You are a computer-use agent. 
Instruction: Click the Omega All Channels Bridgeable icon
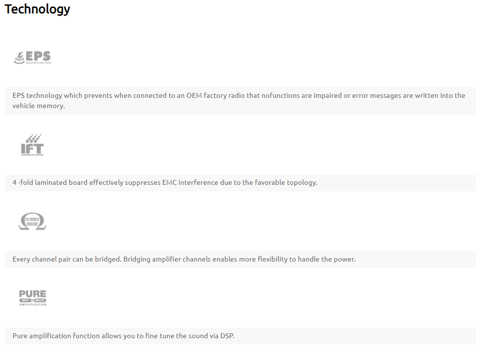tap(32, 221)
